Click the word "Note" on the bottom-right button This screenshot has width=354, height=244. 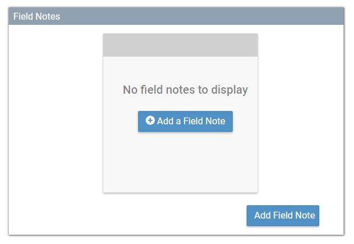click(305, 215)
